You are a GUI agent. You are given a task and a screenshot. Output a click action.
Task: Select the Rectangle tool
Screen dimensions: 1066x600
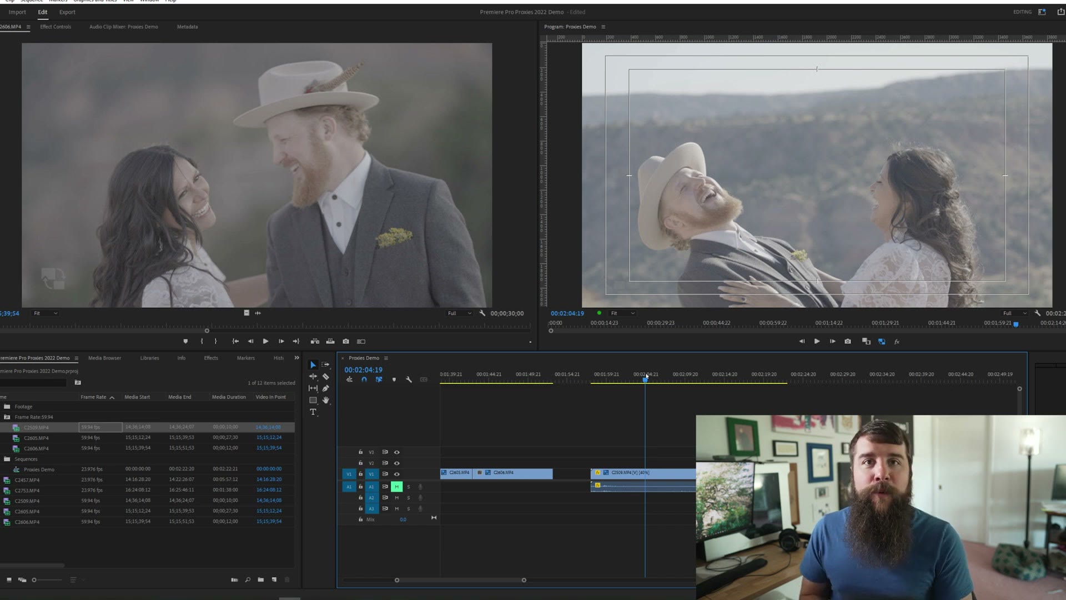point(313,400)
